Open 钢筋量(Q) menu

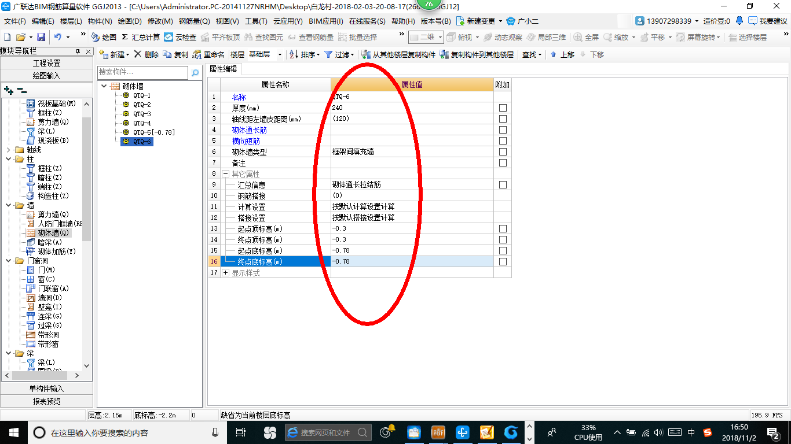[194, 21]
